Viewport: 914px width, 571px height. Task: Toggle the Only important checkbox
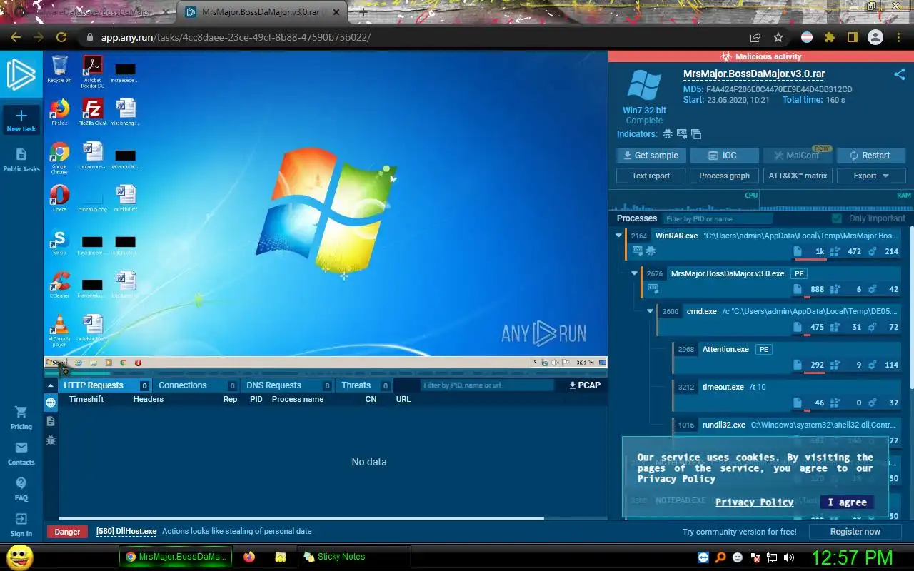837,218
